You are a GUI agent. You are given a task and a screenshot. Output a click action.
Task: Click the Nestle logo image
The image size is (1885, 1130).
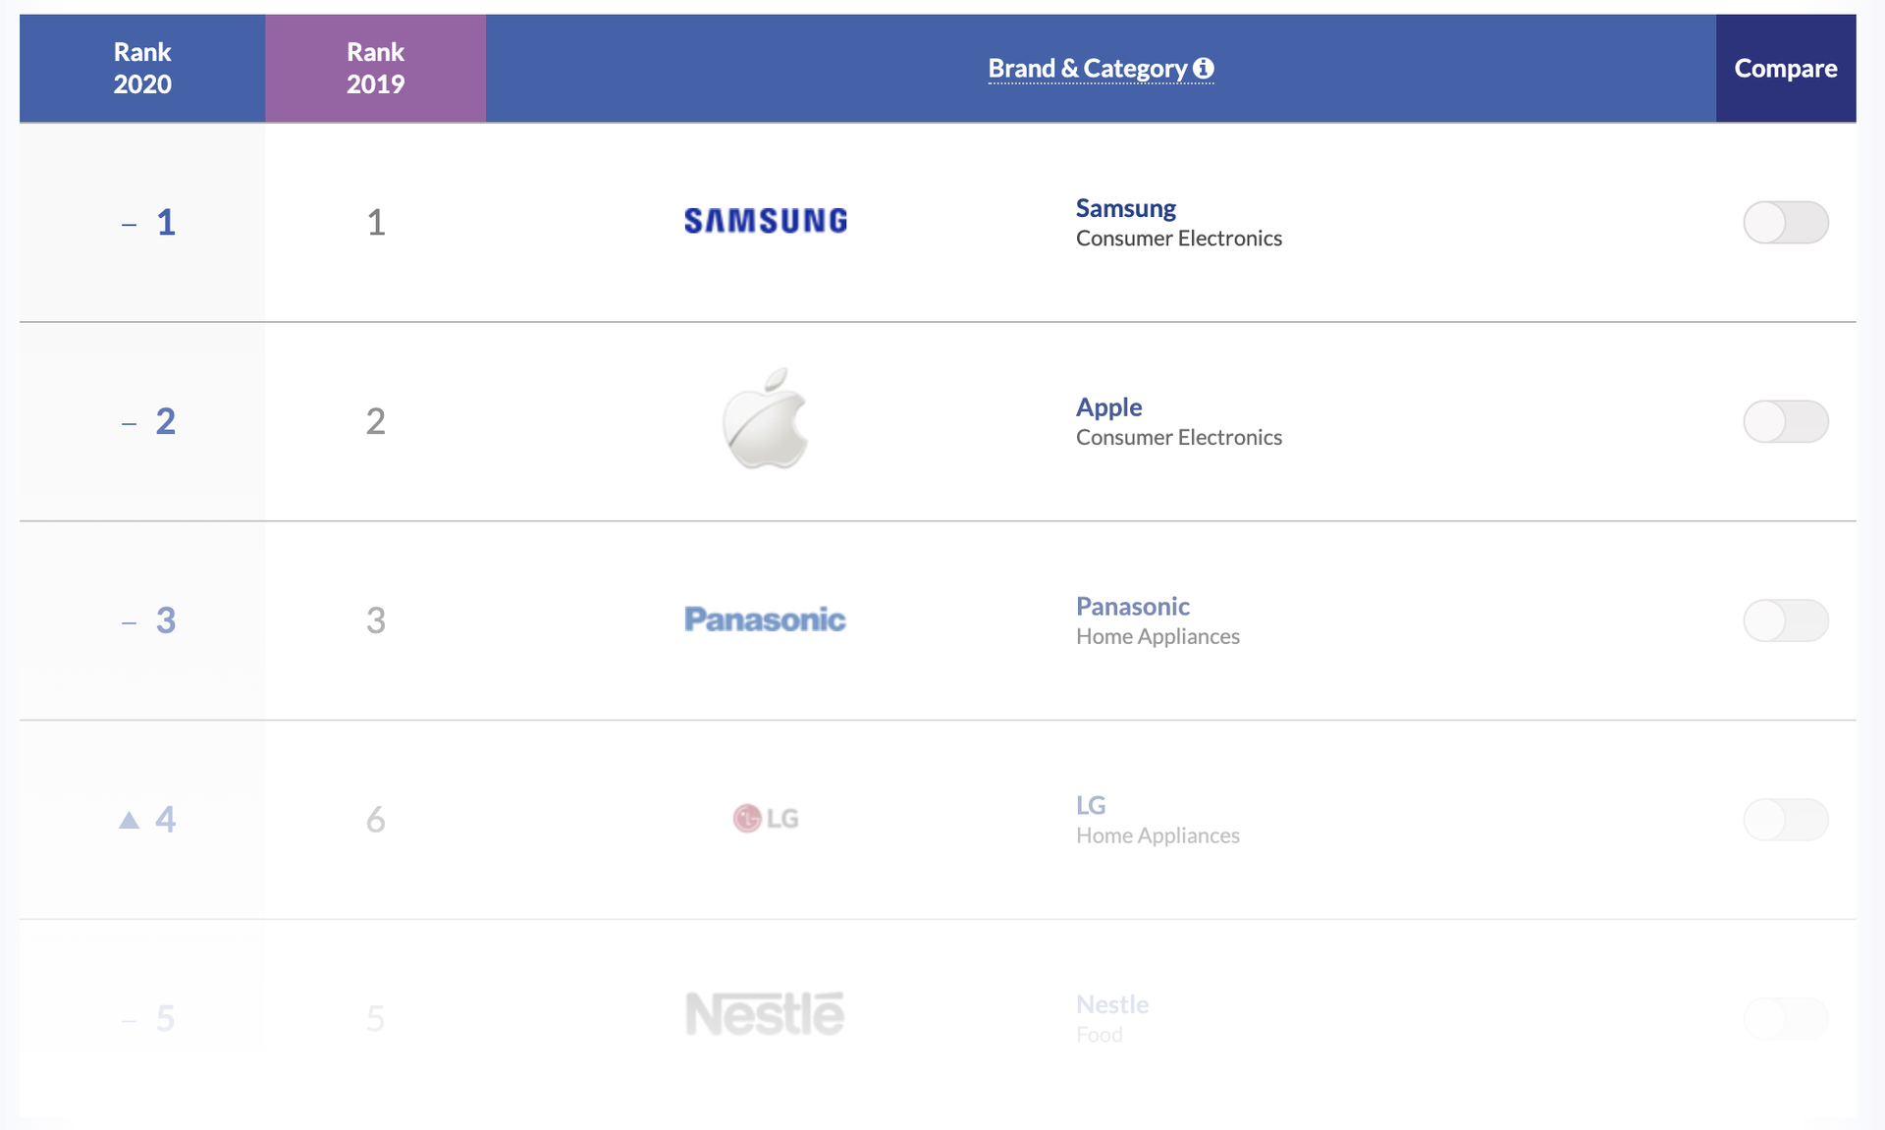(765, 1015)
